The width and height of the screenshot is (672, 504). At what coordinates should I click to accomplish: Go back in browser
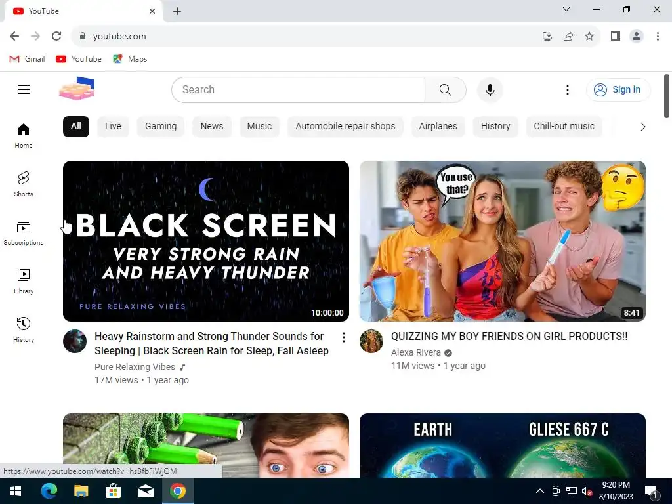pyautogui.click(x=14, y=37)
